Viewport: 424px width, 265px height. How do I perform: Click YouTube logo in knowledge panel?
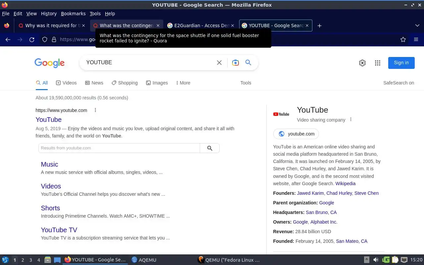[x=281, y=114]
